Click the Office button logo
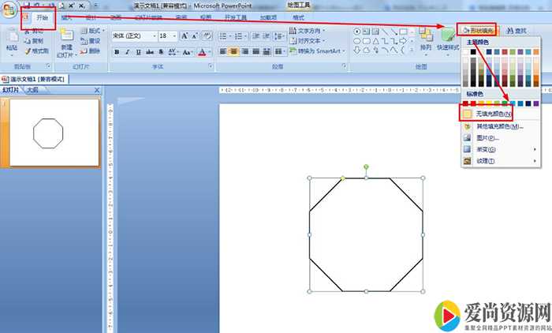552x333 pixels. pyautogui.click(x=11, y=11)
